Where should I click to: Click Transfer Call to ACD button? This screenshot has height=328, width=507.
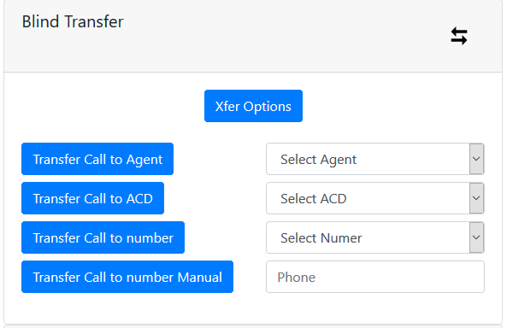pos(93,198)
